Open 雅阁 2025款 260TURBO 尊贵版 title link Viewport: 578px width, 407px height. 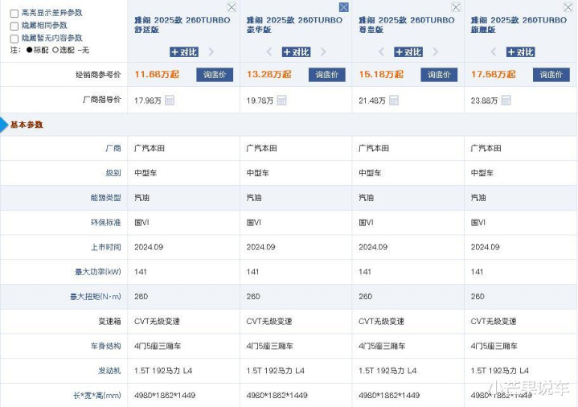(407, 25)
